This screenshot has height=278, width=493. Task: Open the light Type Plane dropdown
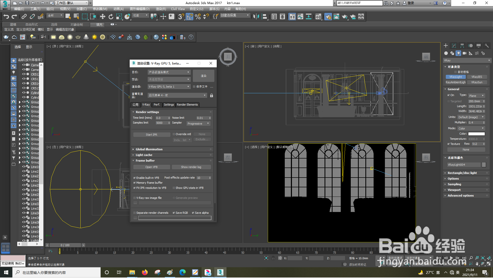coord(477,96)
